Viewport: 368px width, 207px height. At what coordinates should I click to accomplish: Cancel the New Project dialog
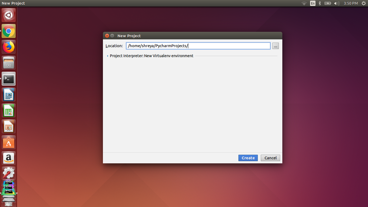[x=270, y=158]
